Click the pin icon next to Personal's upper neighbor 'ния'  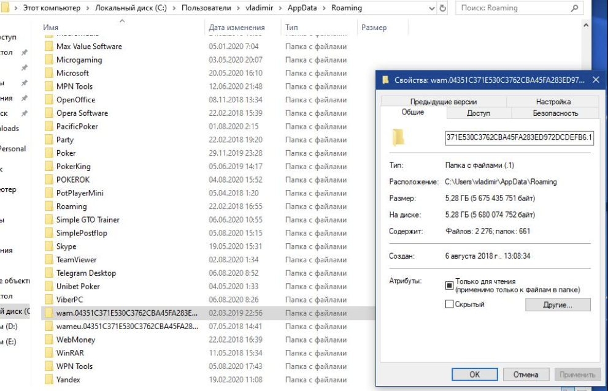tap(25, 98)
